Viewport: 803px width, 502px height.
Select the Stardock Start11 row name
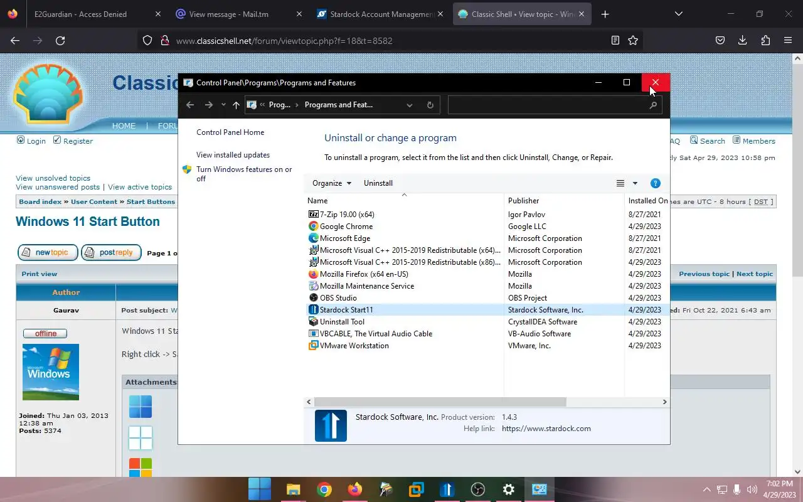[346, 310]
